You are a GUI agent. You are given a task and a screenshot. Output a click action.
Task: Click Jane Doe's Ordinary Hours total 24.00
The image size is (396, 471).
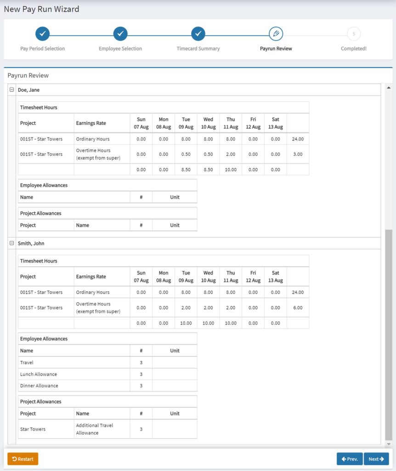tap(298, 139)
